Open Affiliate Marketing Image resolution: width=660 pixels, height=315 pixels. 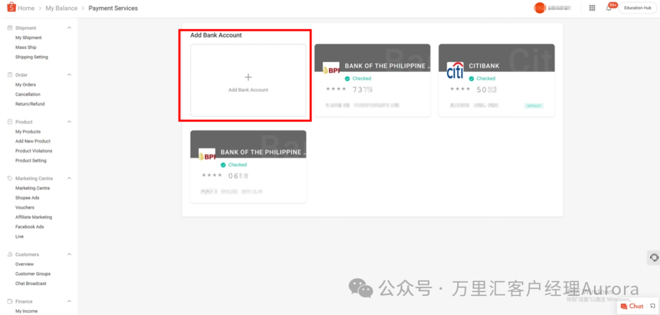coord(34,217)
